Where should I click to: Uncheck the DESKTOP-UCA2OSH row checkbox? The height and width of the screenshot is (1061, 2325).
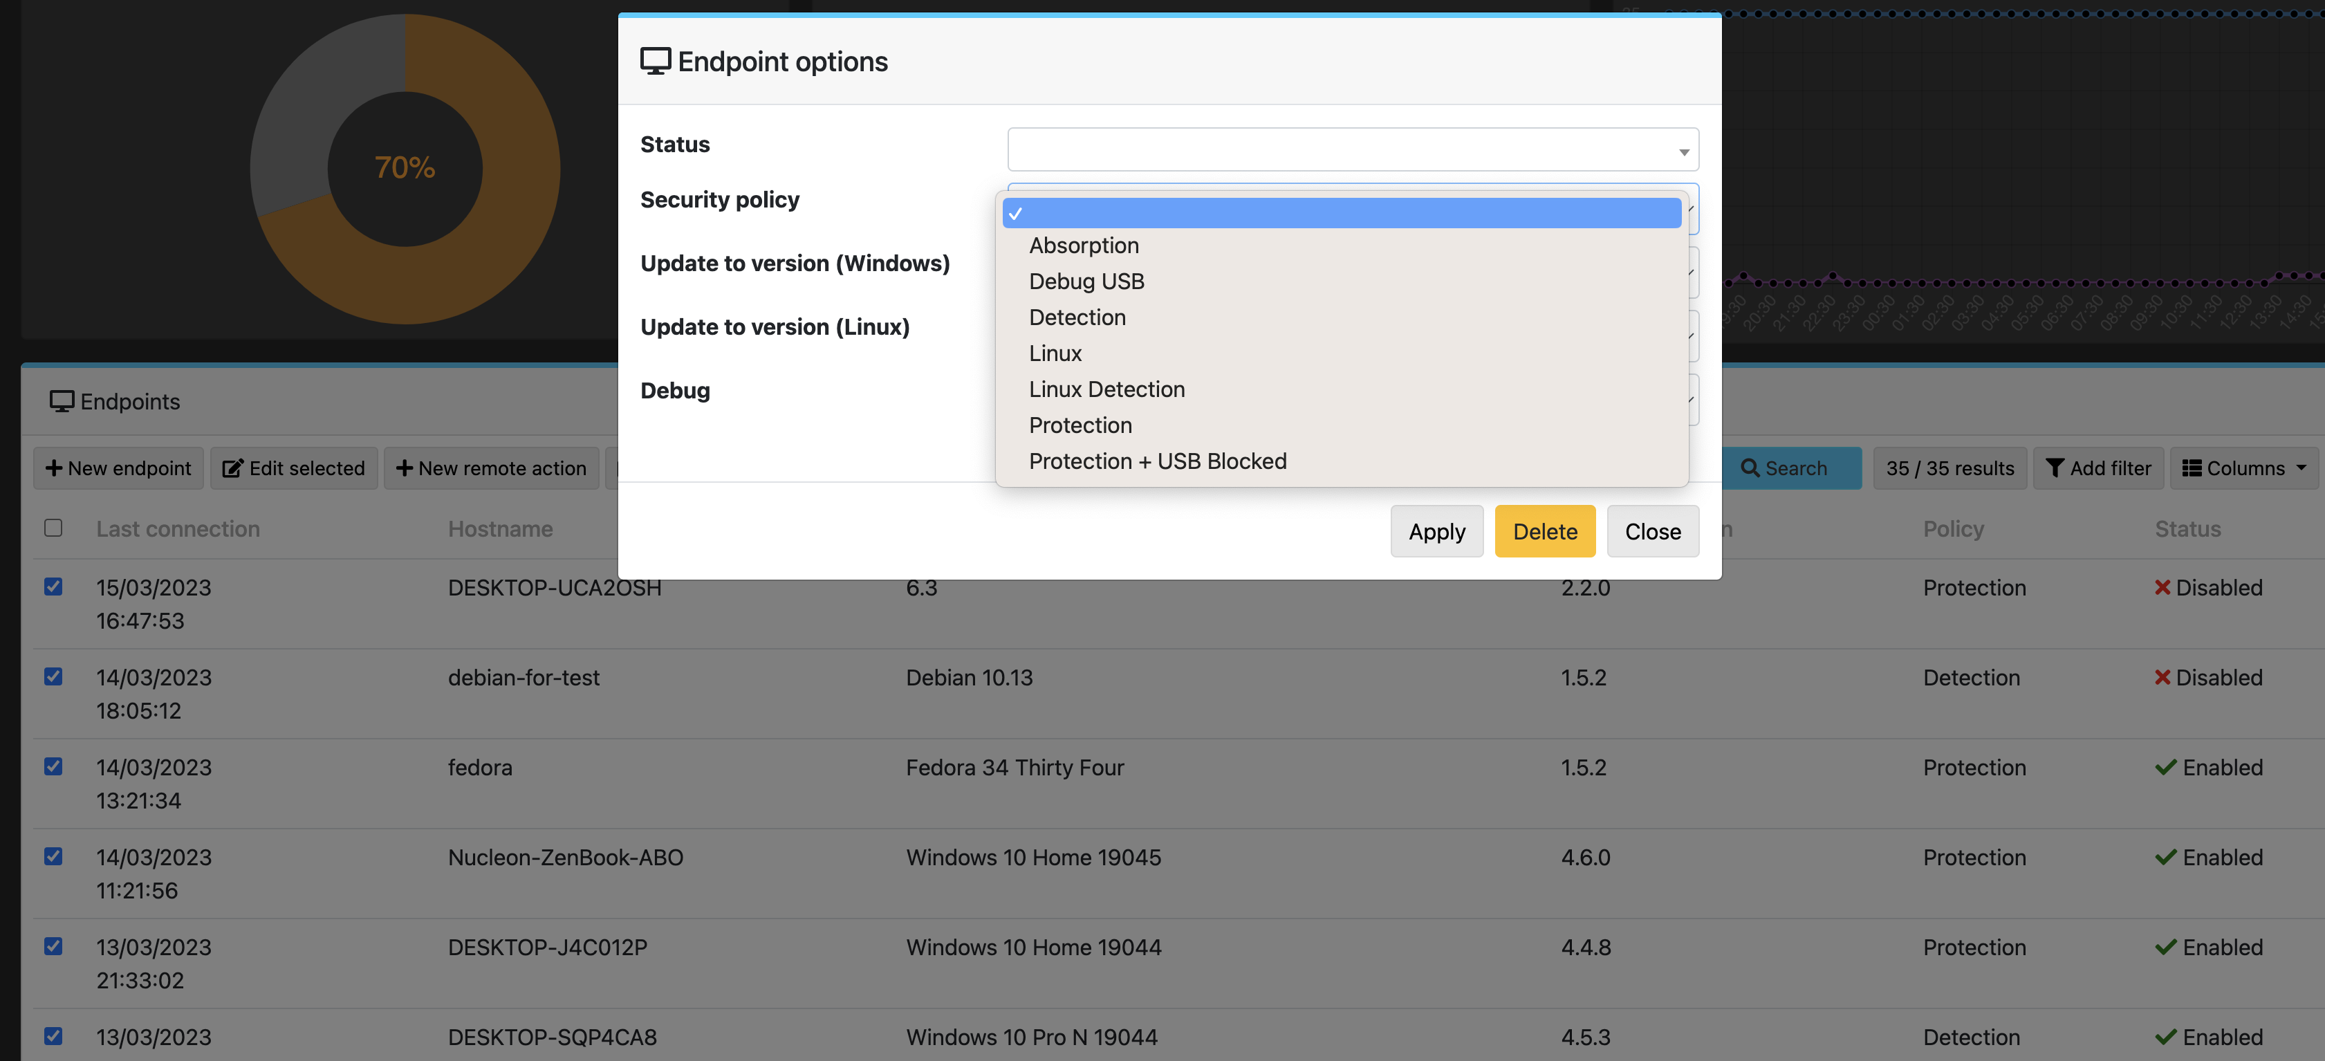click(53, 587)
